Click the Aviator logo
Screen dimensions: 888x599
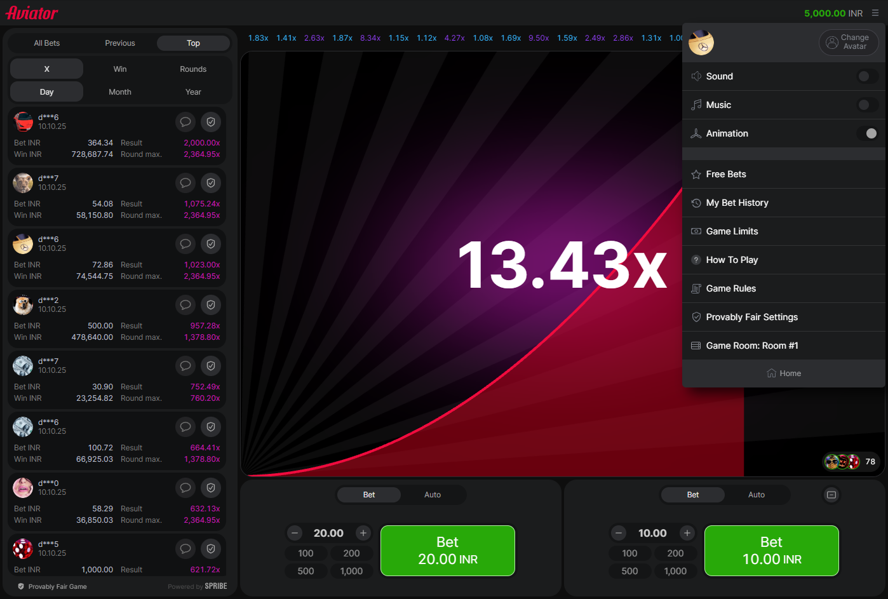pyautogui.click(x=32, y=13)
